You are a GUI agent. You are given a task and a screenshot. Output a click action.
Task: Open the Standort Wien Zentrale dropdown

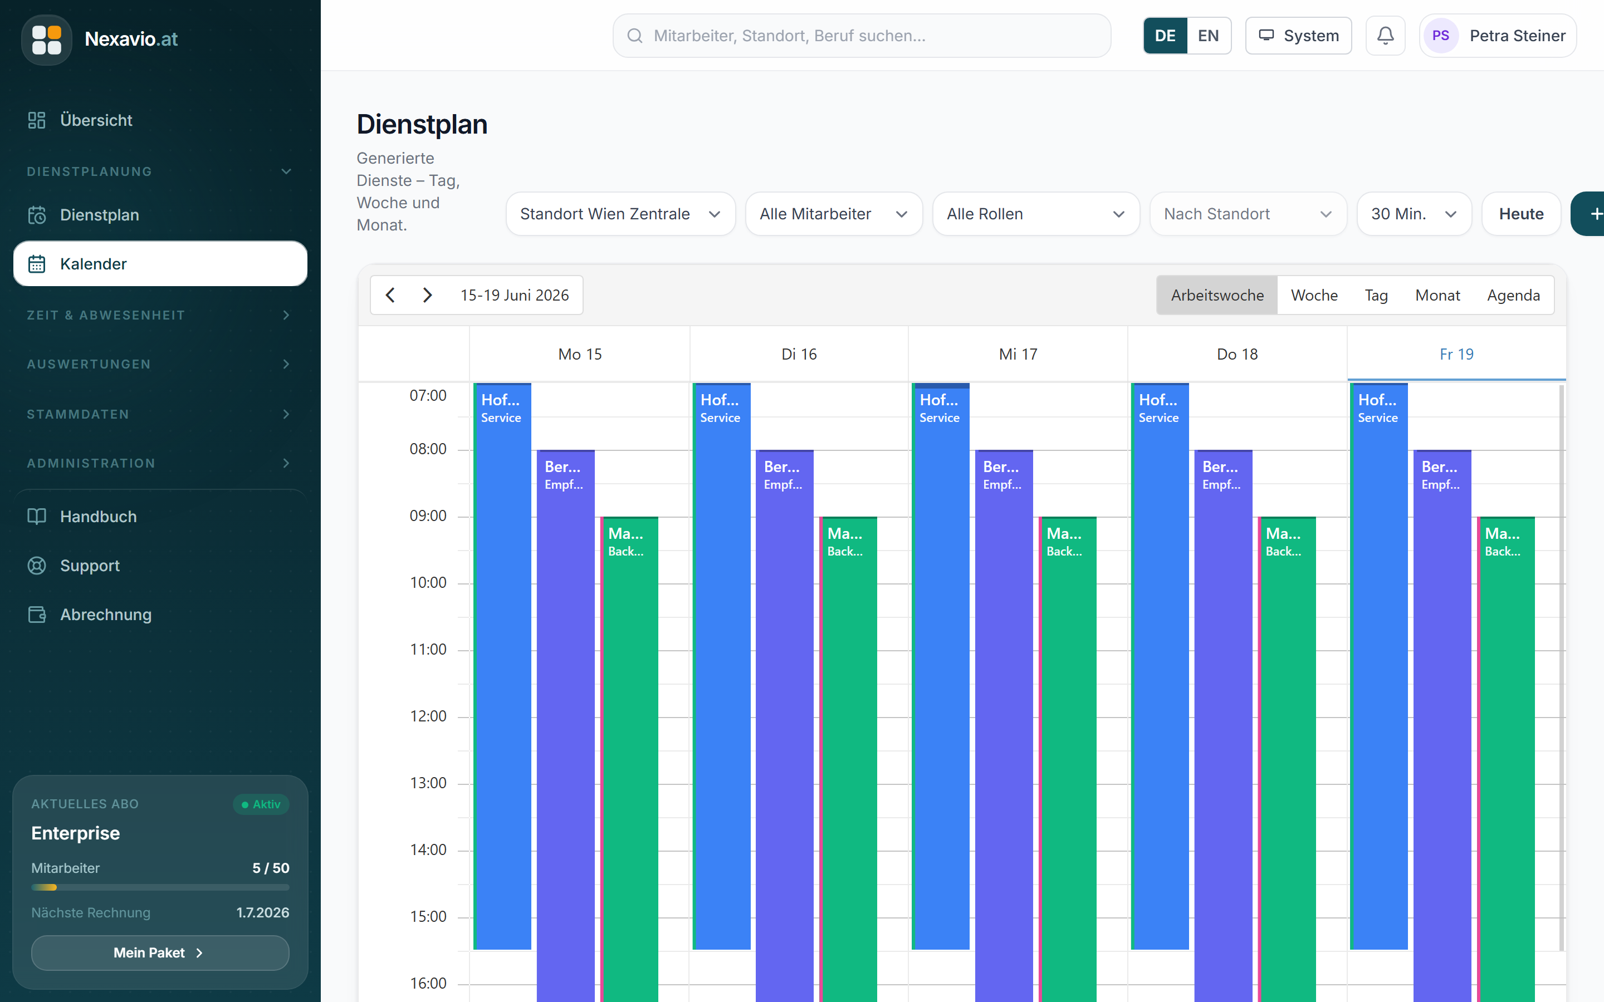(620, 214)
